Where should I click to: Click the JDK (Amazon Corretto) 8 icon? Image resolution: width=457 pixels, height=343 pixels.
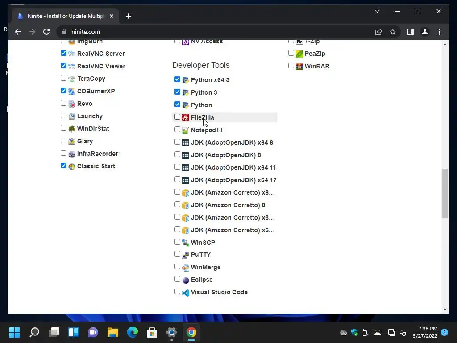[x=185, y=205]
